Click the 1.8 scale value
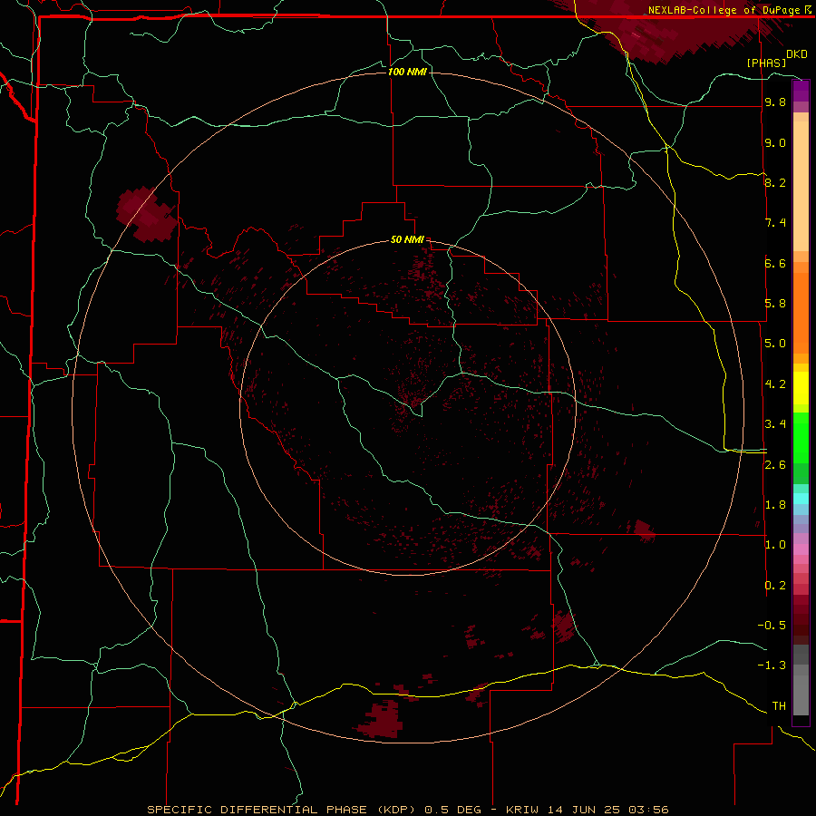Image resolution: width=816 pixels, height=816 pixels. tap(775, 505)
